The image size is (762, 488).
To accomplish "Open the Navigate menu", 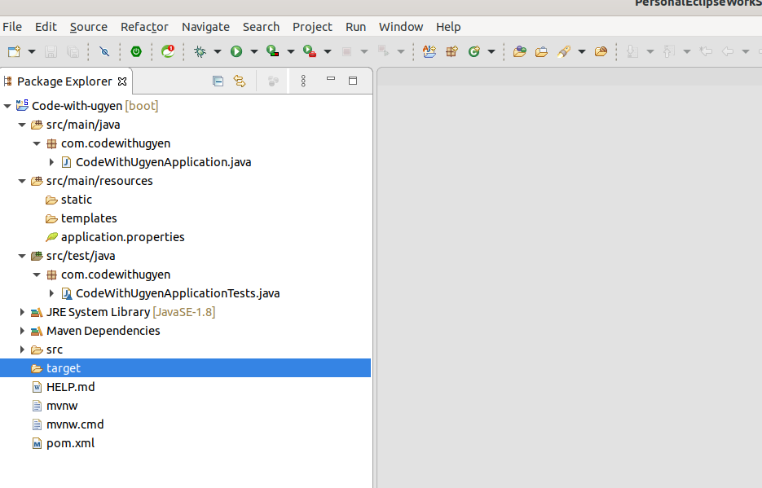I will point(205,27).
